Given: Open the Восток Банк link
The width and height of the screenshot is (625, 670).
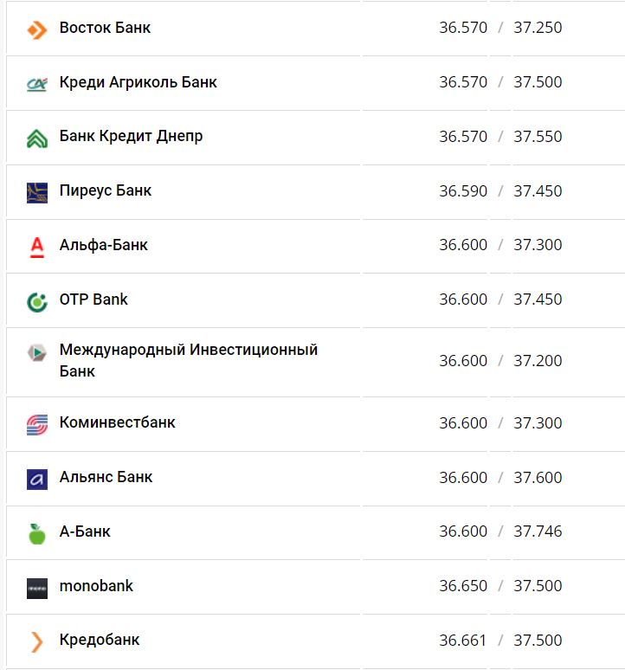Looking at the screenshot, I should point(105,28).
